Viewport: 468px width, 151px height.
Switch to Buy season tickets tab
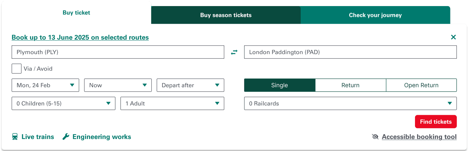point(226,15)
